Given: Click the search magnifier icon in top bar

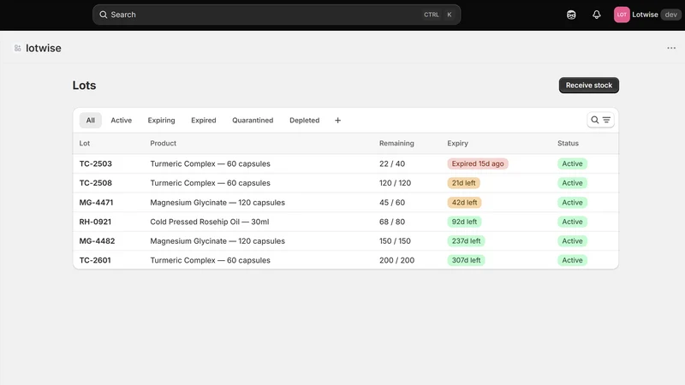Looking at the screenshot, I should point(103,15).
